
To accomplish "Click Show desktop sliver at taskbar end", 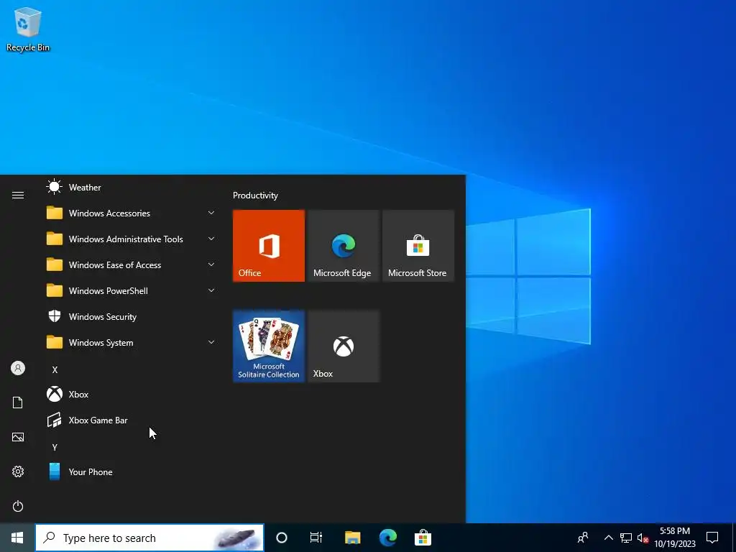I will click(734, 538).
